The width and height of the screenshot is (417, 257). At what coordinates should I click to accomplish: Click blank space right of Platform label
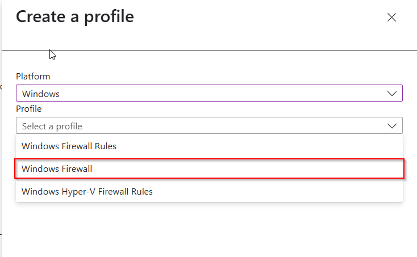pyautogui.click(x=227, y=77)
